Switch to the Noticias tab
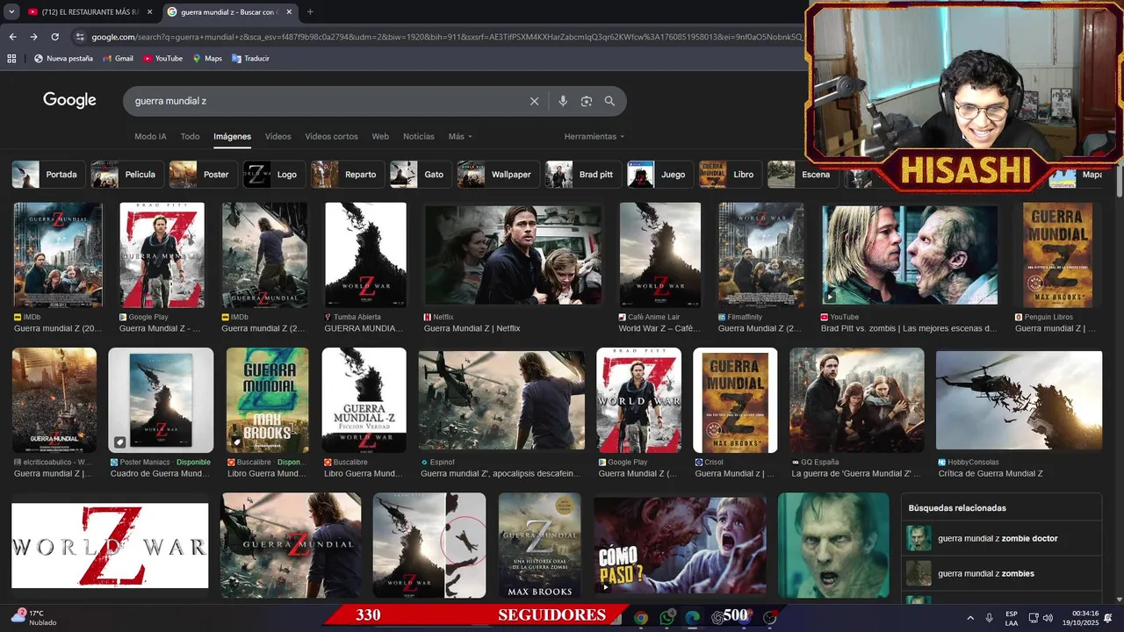The image size is (1124, 632). coord(419,136)
